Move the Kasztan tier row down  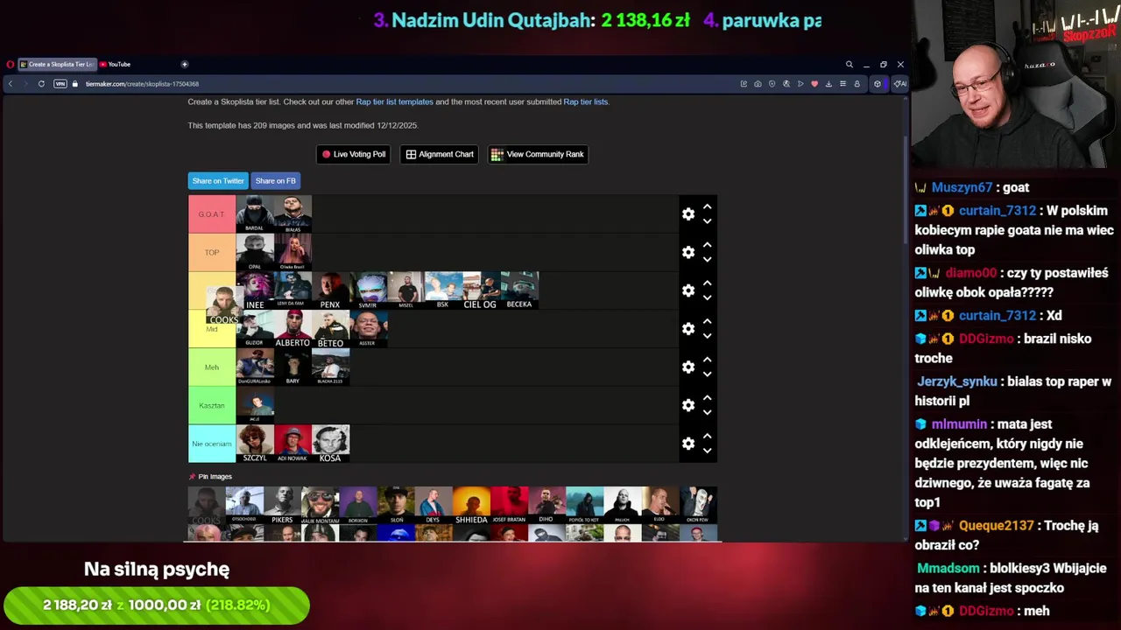click(x=707, y=413)
